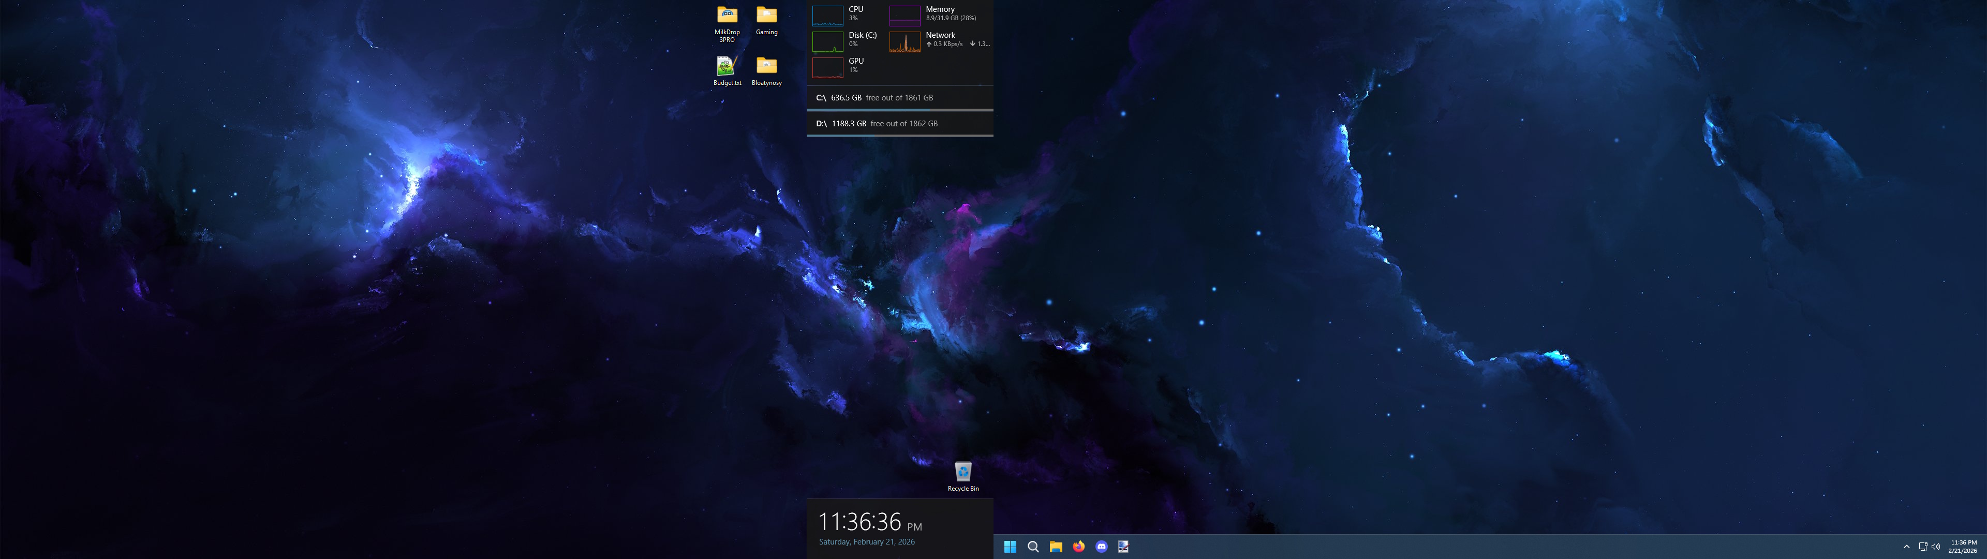
Task: Launch File Explorer from taskbar
Action: click(1056, 547)
